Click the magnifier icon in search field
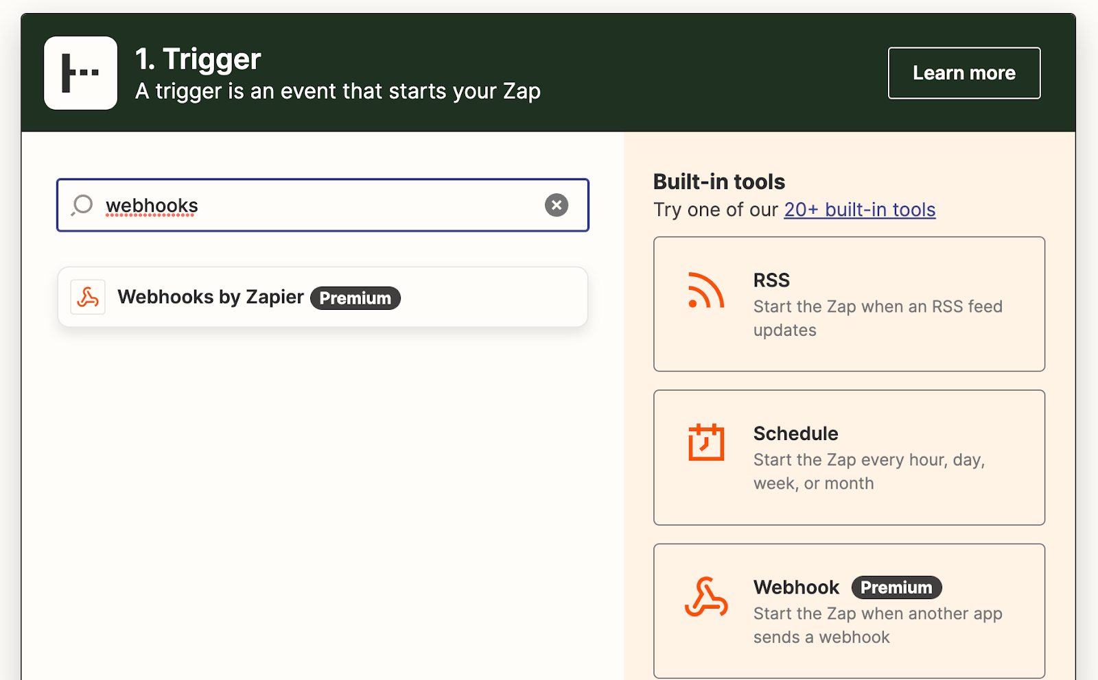 pyautogui.click(x=82, y=205)
